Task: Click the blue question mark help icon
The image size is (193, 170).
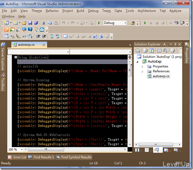Action: tap(30, 30)
